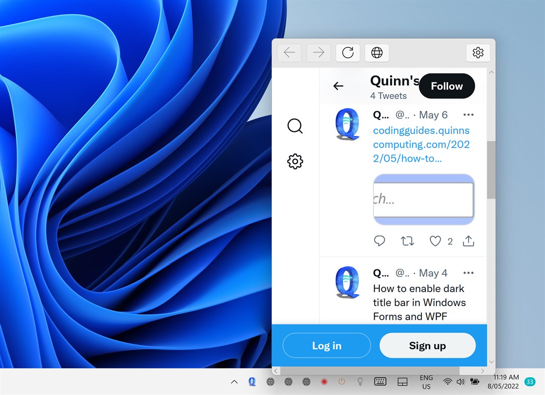Open Quinn's profile avatar on the May 6 tweet
This screenshot has height=395, width=545.
(347, 124)
